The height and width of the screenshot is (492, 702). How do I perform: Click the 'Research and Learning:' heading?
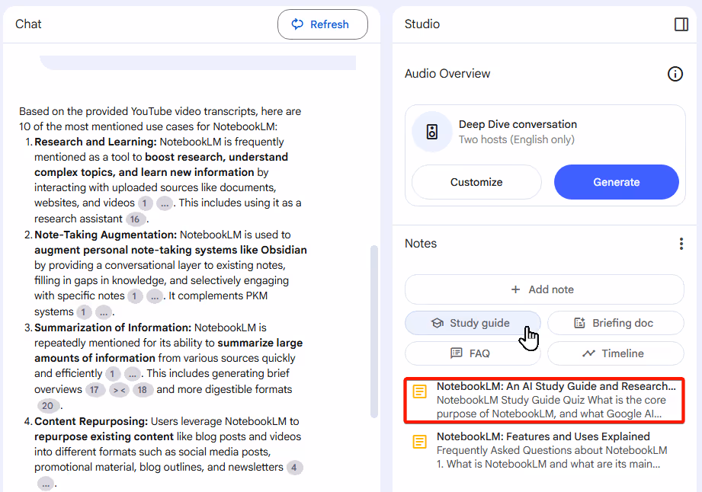95,142
